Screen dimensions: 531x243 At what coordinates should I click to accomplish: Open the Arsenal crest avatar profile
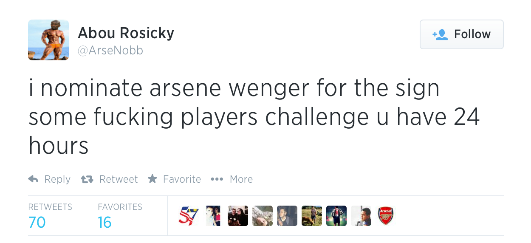coord(386,215)
